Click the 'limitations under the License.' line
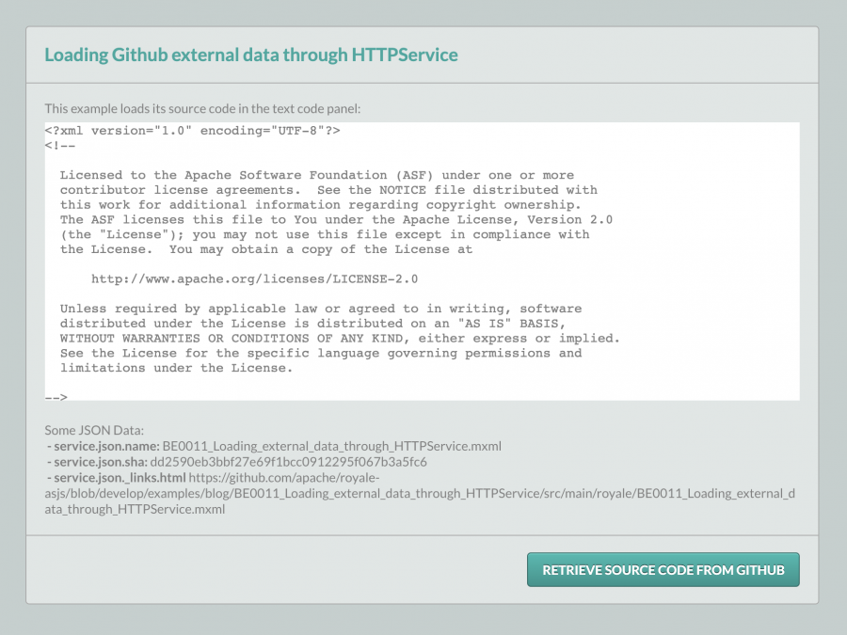Viewport: 847px width, 635px height. [176, 368]
